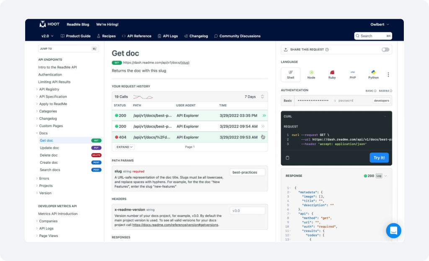
Task: Click the developers button in authentication
Action: (x=381, y=100)
